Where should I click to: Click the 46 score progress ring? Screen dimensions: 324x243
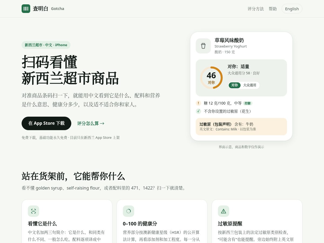pos(211,78)
